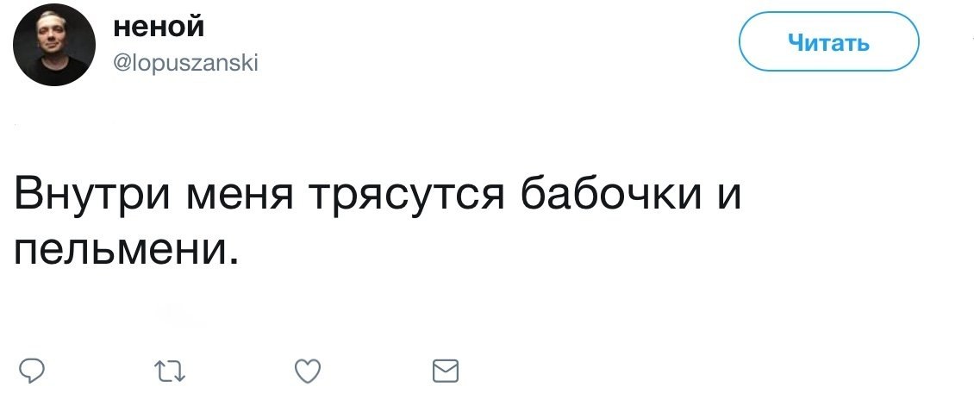Click the reply speech bubble icon
Screen dimensions: 974x412
tap(32, 371)
